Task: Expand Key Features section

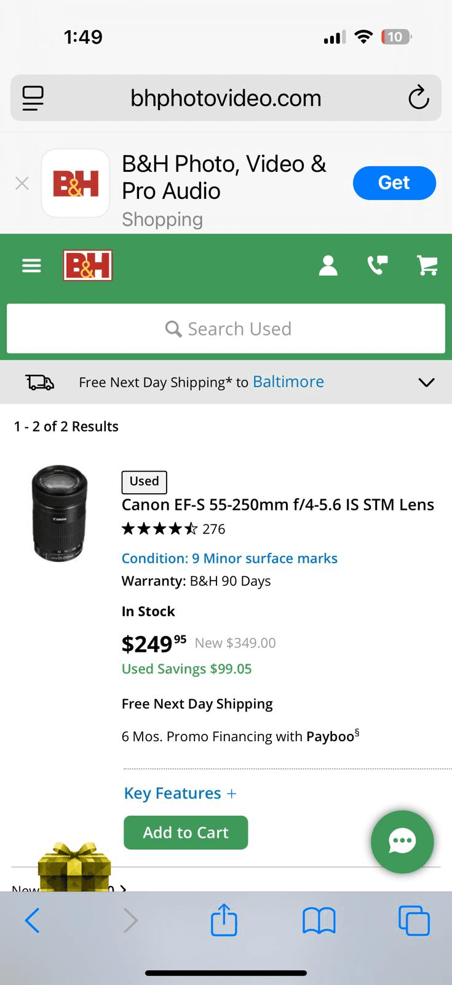Action: coord(180,793)
